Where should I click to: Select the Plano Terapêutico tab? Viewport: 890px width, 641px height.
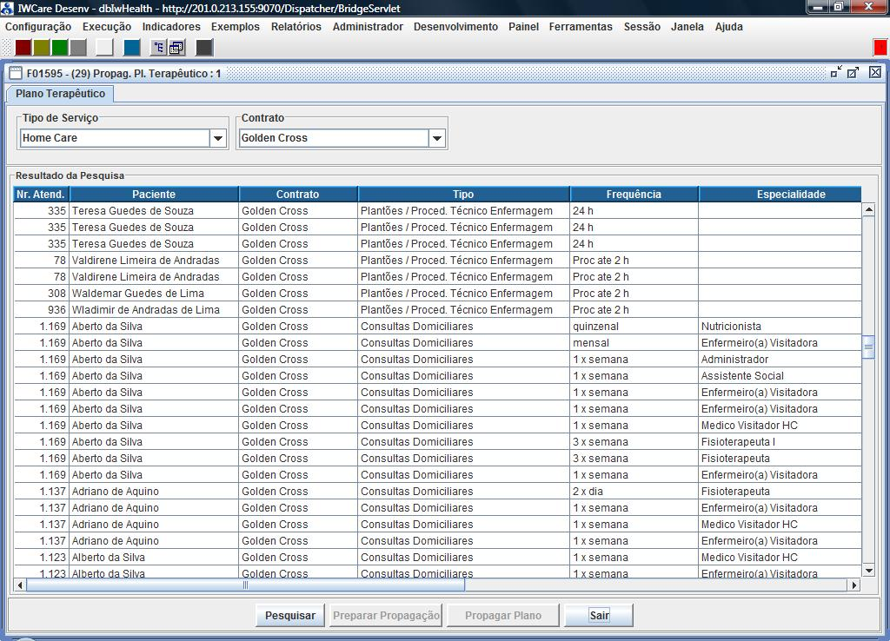[60, 94]
